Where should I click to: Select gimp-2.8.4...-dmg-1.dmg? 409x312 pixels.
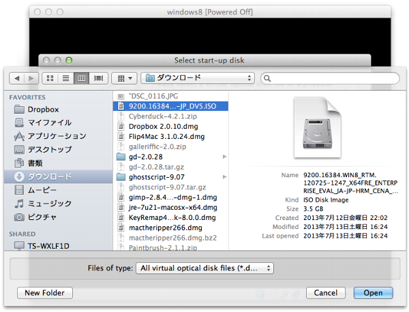(x=170, y=198)
